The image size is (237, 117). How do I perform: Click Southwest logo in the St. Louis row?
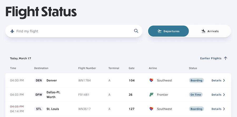point(151,109)
